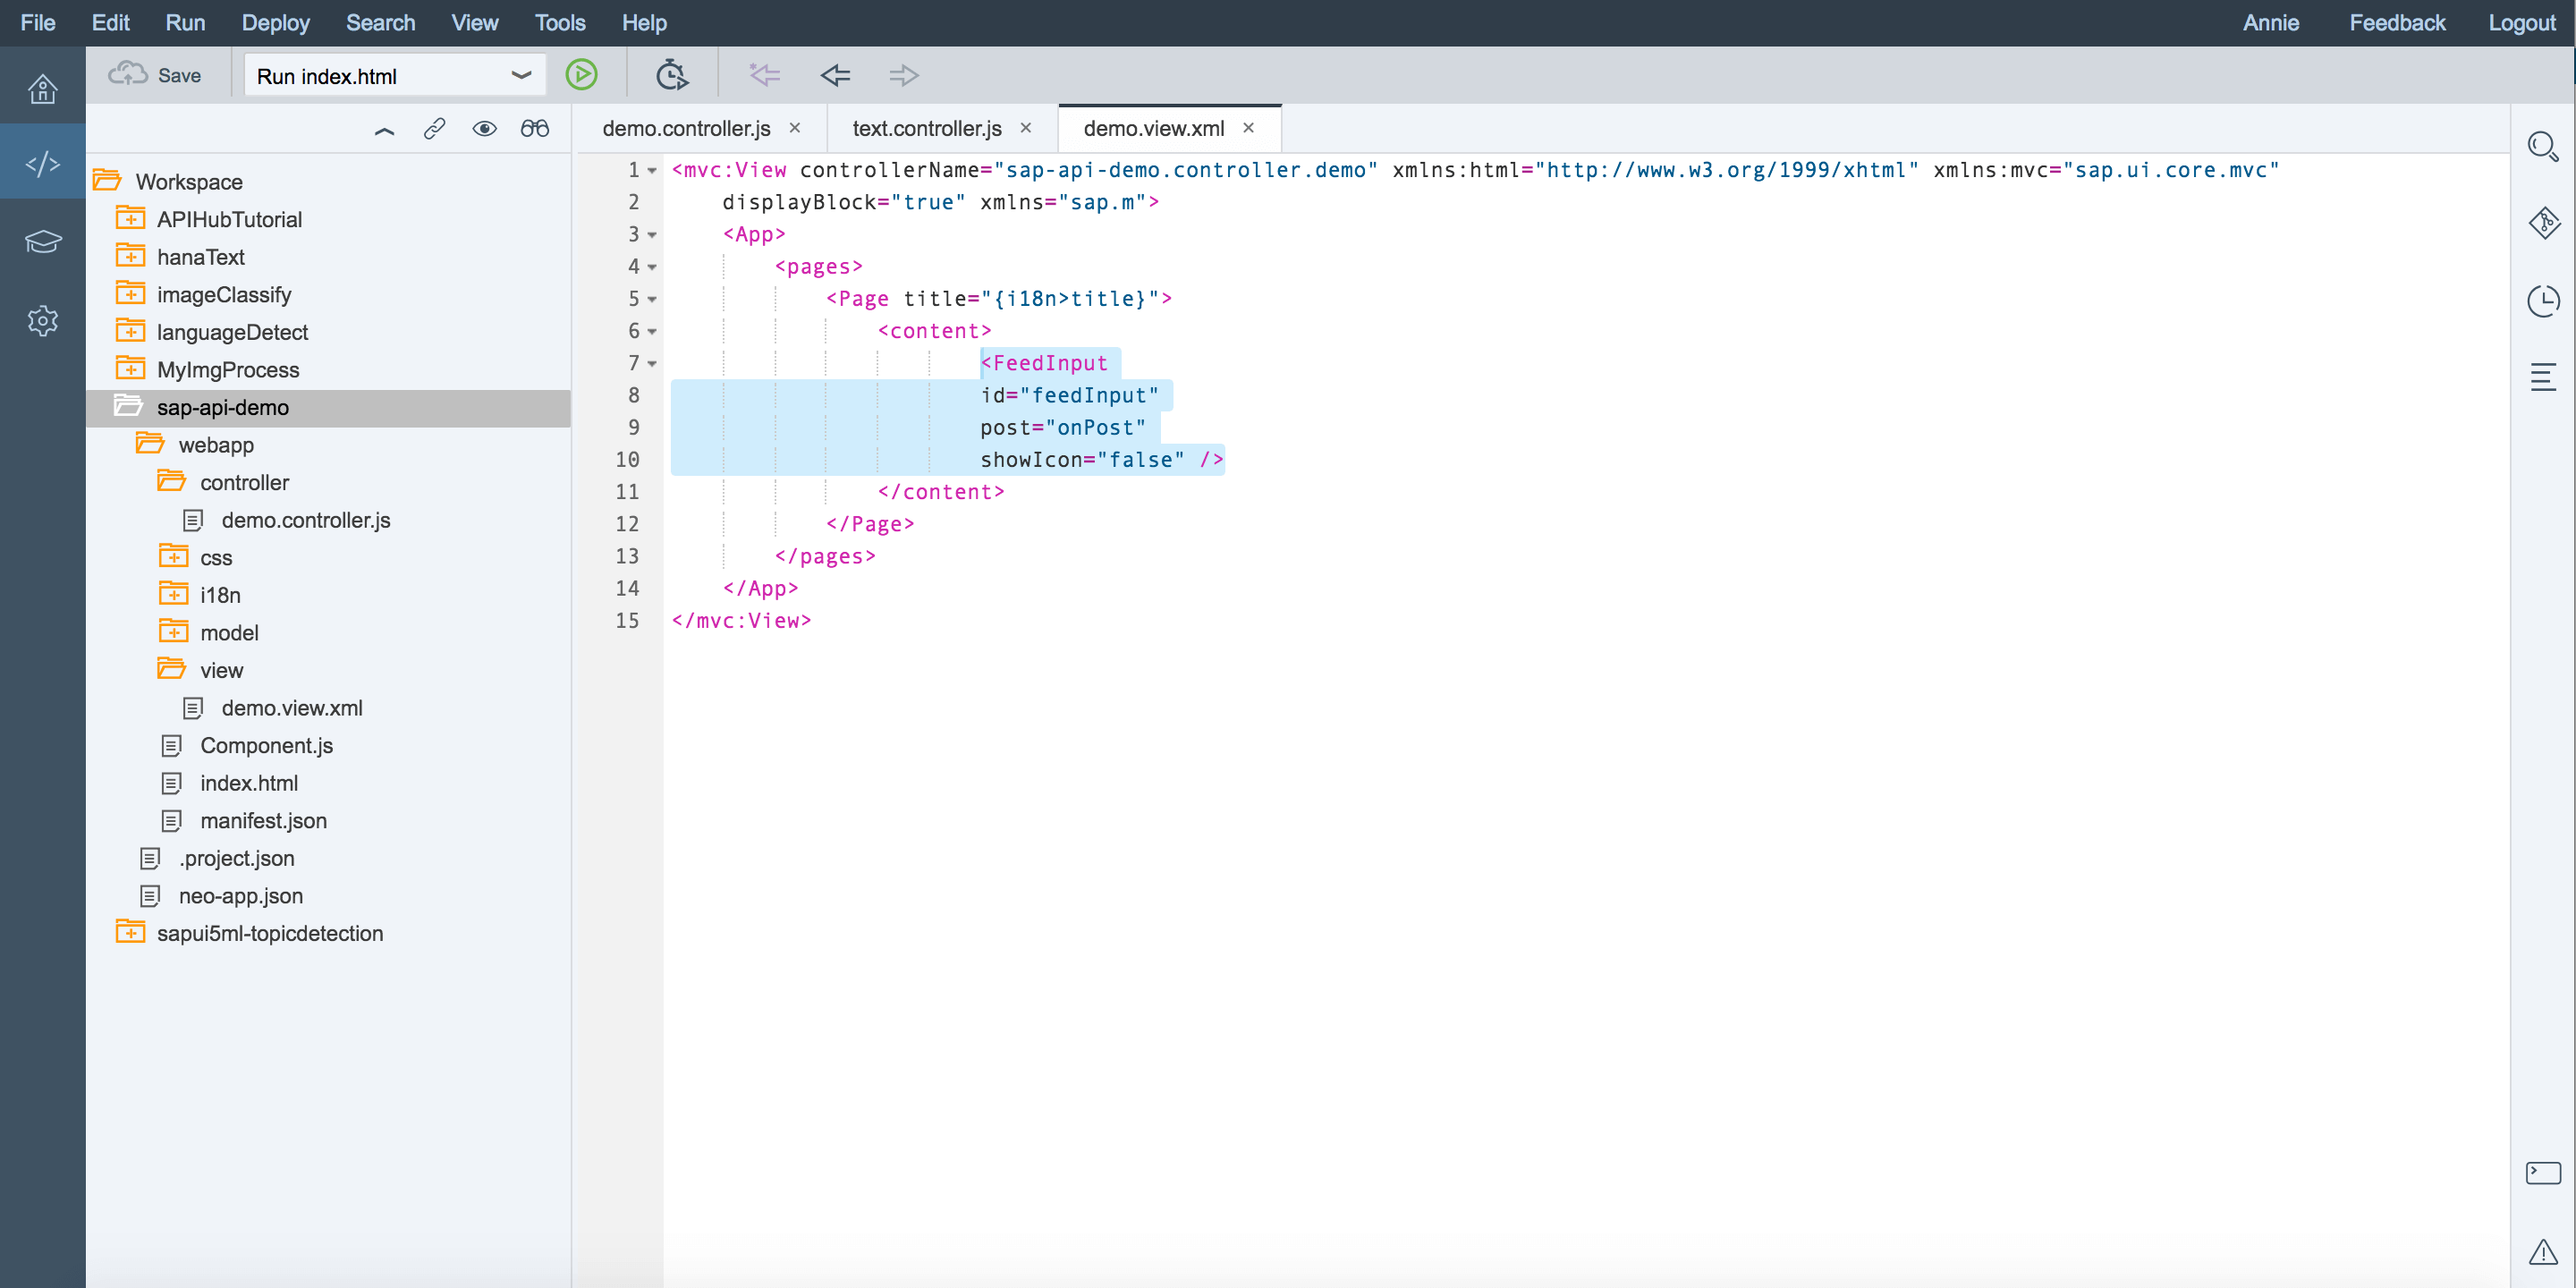Toggle show hidden files eye icon
Screen dimensions: 2576x1288
click(485, 129)
